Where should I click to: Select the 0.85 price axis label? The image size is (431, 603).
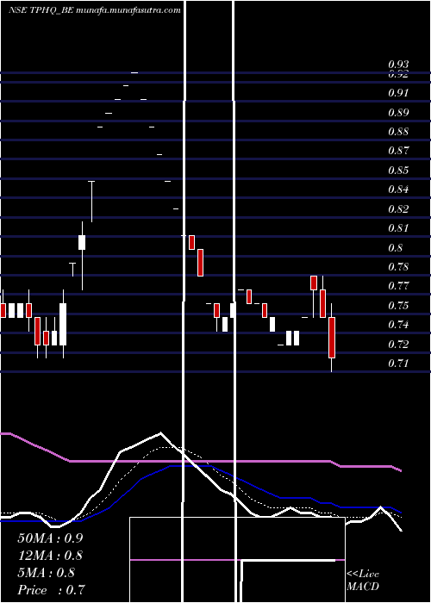click(398, 171)
